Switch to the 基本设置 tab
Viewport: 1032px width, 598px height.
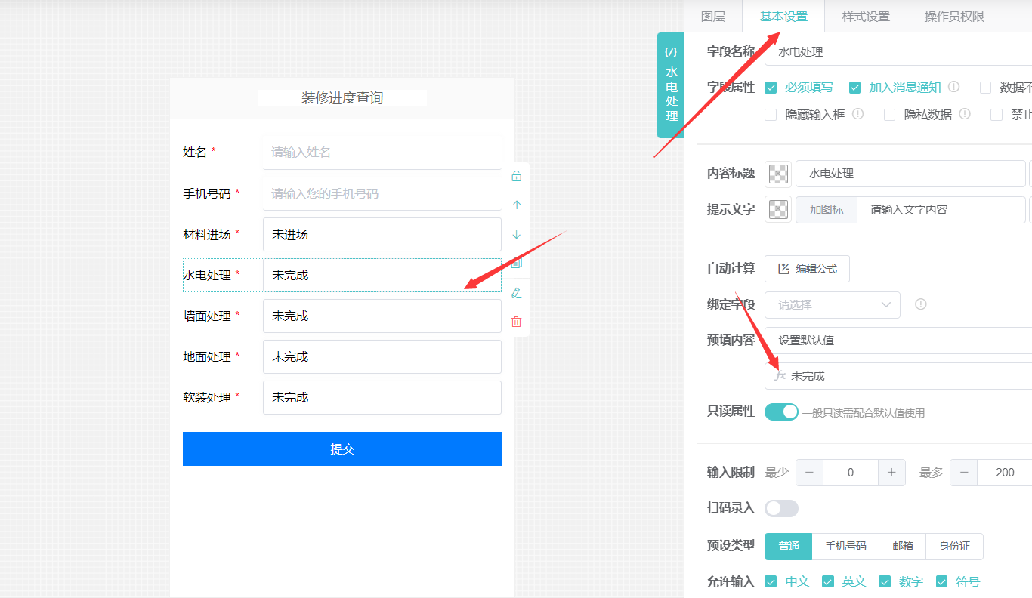coord(783,17)
